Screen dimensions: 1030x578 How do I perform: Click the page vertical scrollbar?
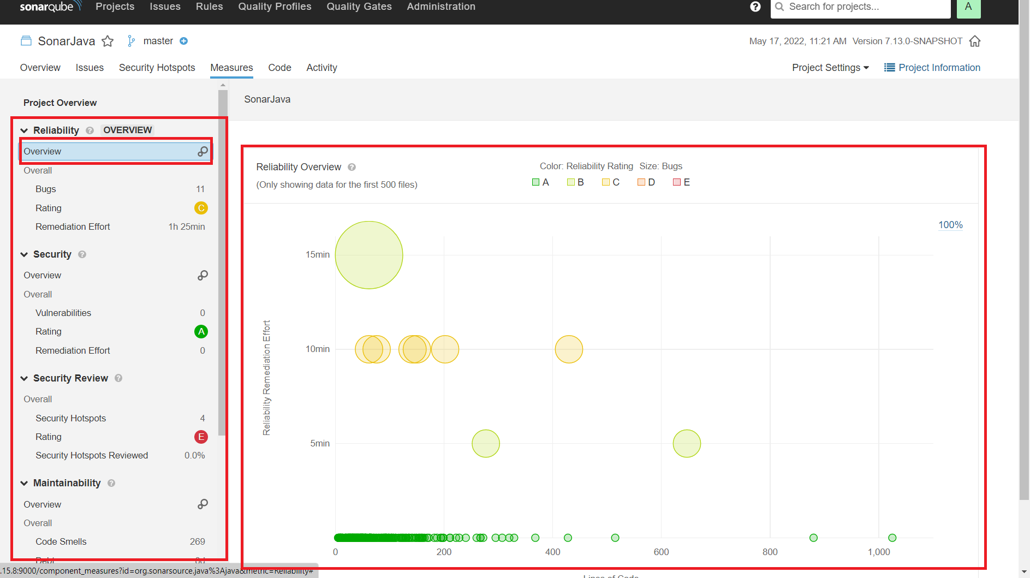tap(1024, 251)
